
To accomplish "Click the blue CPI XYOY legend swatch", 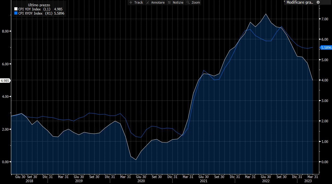I will coord(16,13).
